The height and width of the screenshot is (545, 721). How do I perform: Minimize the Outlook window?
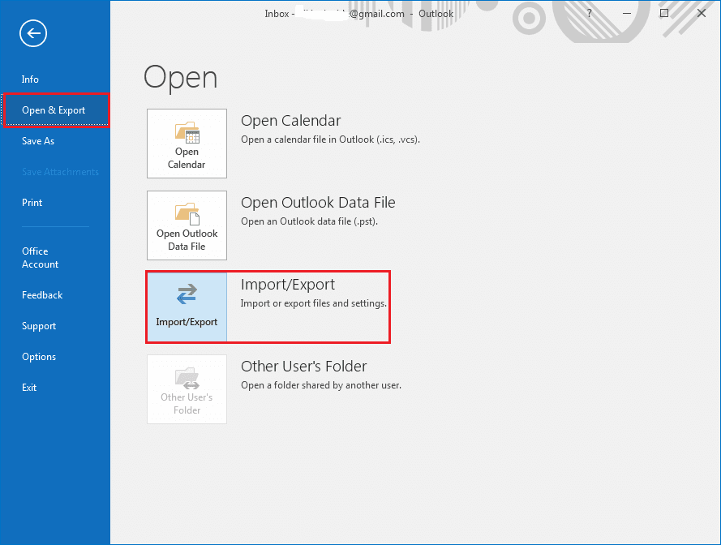pyautogui.click(x=626, y=13)
